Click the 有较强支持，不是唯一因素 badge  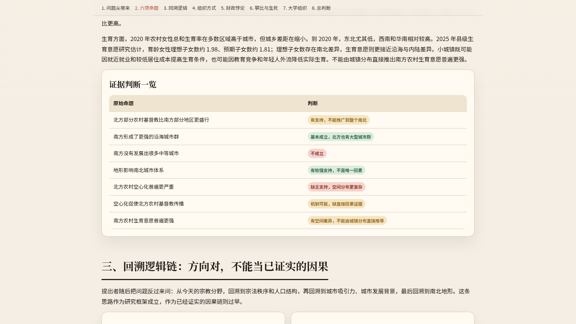[337, 170]
